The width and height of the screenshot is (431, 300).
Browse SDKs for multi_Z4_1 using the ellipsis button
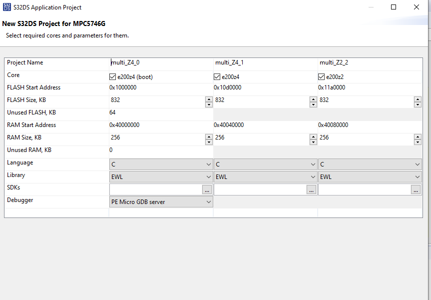point(311,189)
